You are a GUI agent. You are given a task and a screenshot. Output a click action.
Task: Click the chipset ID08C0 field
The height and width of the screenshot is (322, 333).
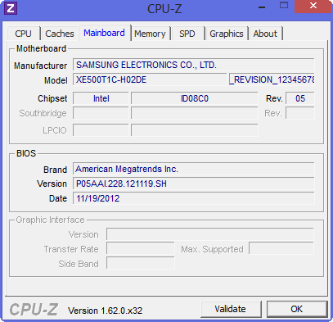pyautogui.click(x=195, y=98)
